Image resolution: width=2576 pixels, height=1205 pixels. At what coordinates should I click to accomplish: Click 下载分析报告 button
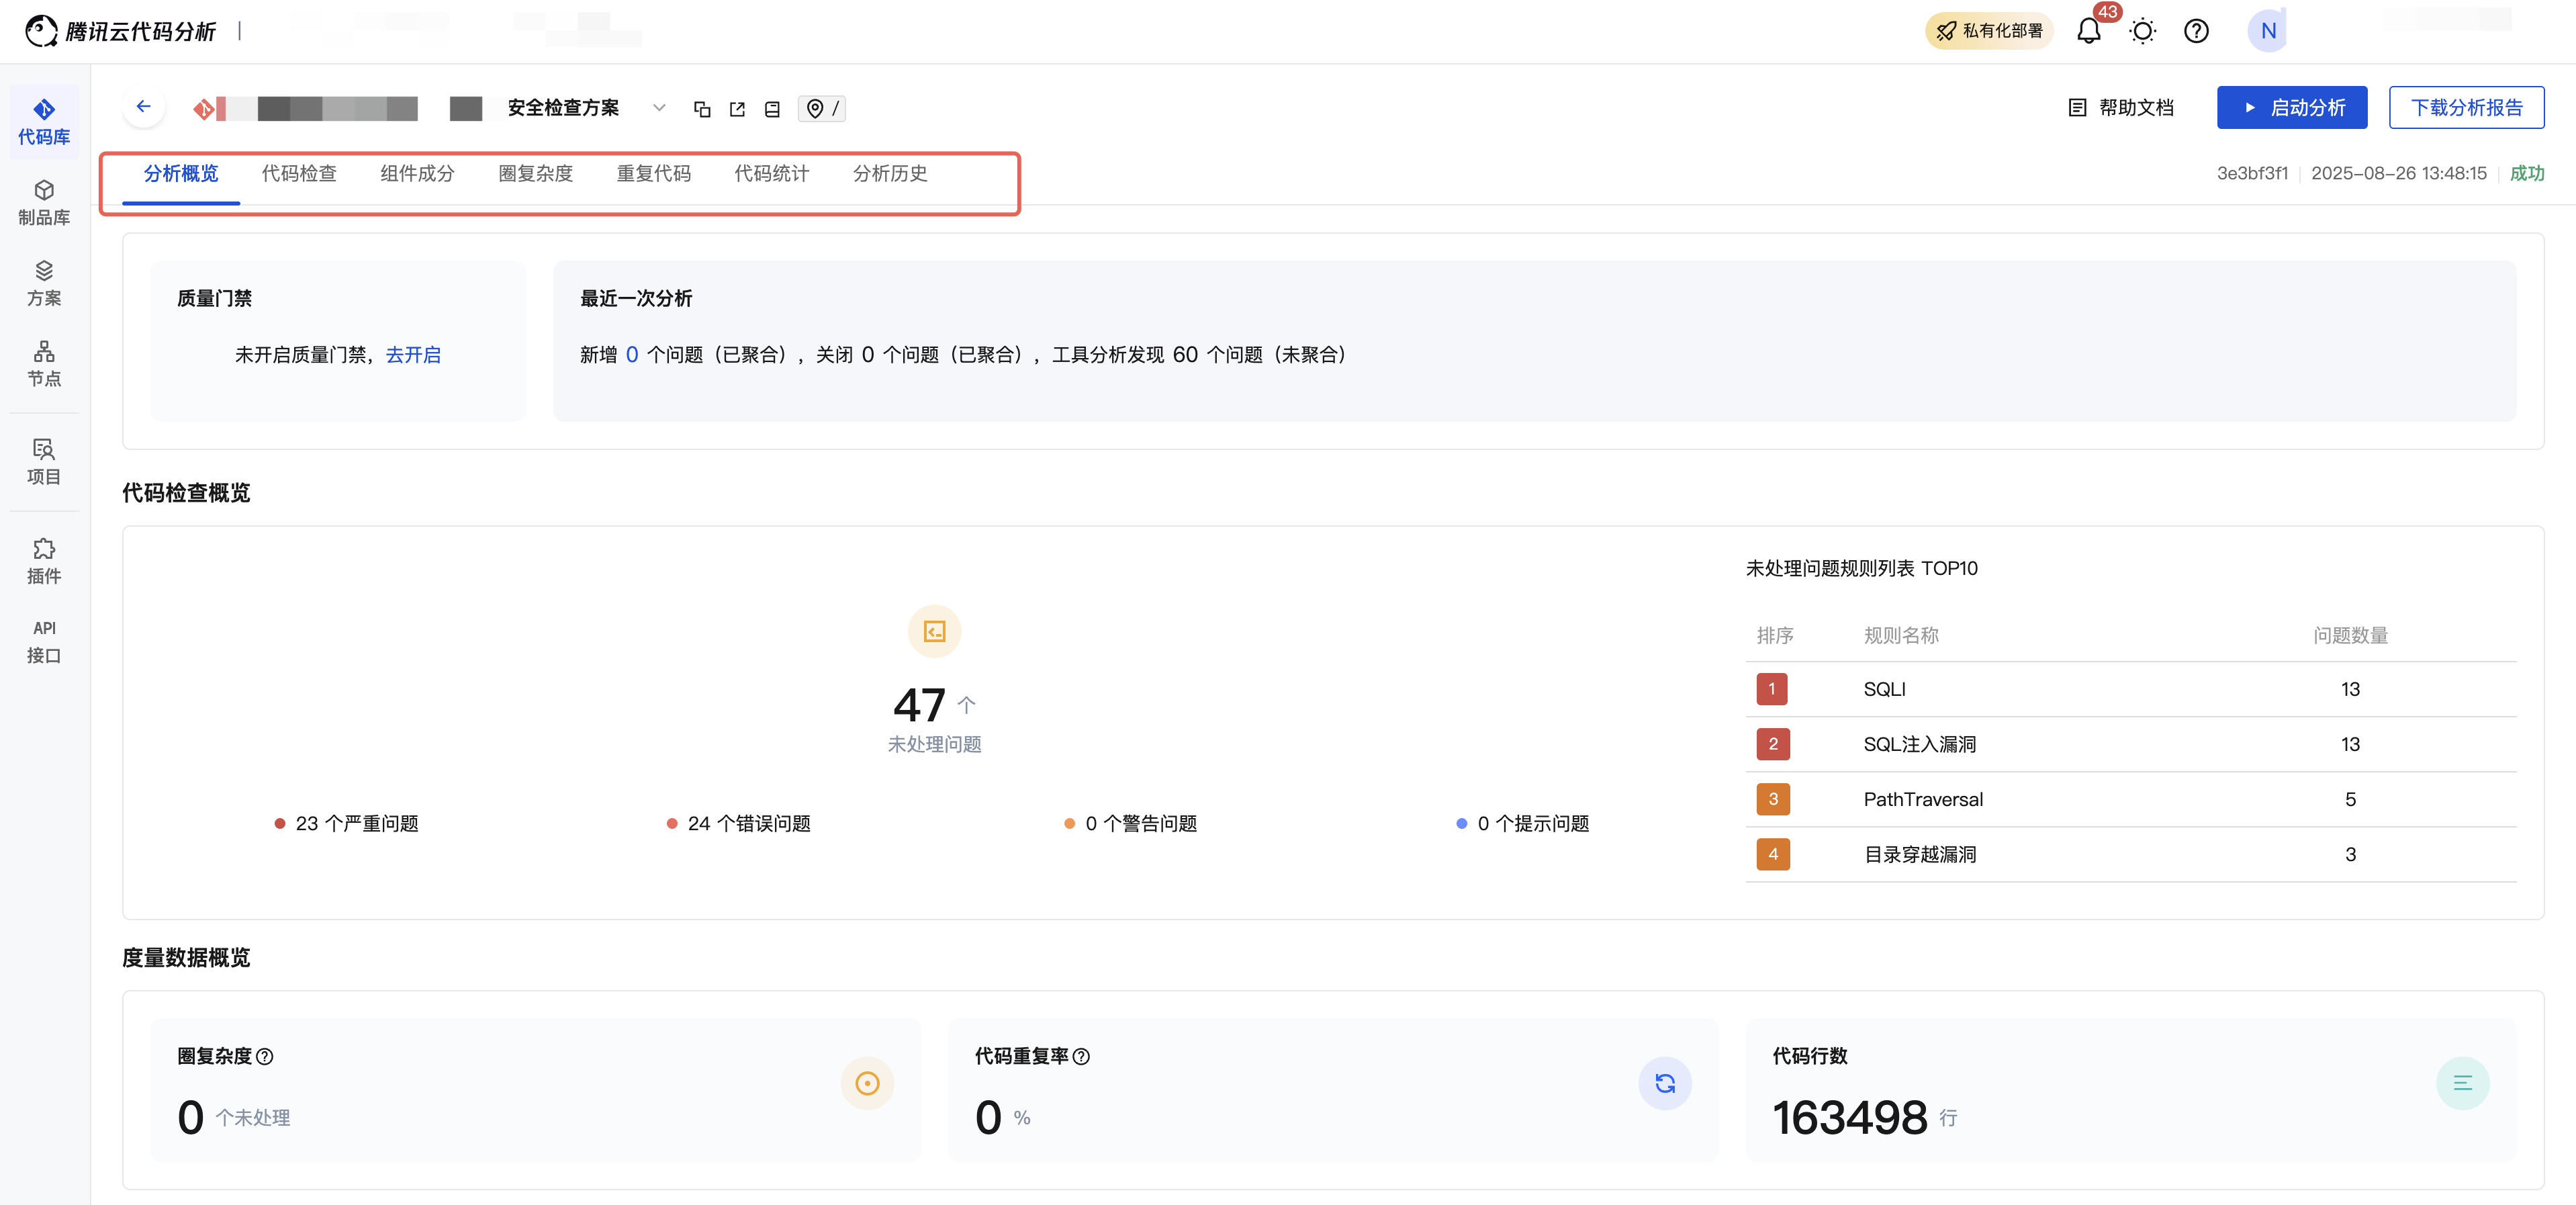coord(2466,107)
